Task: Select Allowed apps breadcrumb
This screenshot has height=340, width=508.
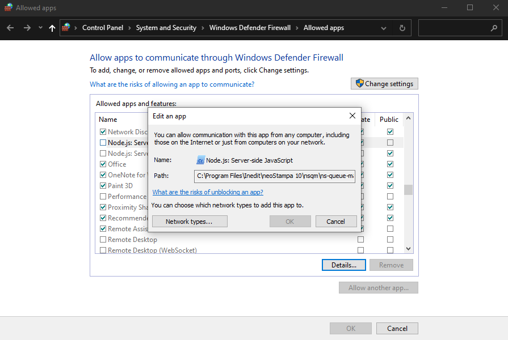Action: pos(324,28)
